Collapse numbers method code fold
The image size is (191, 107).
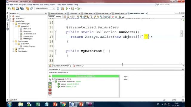pyautogui.click(x=56, y=31)
